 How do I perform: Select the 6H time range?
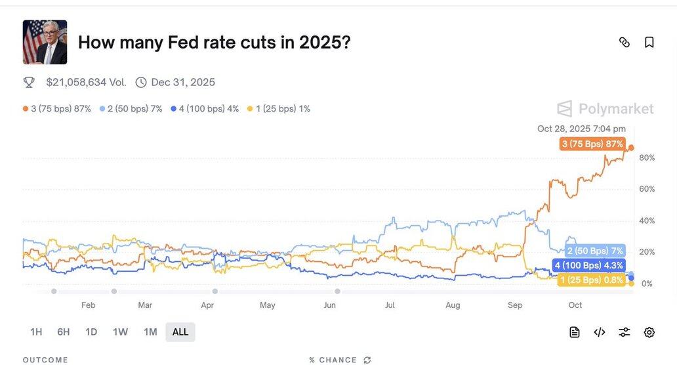coord(64,332)
